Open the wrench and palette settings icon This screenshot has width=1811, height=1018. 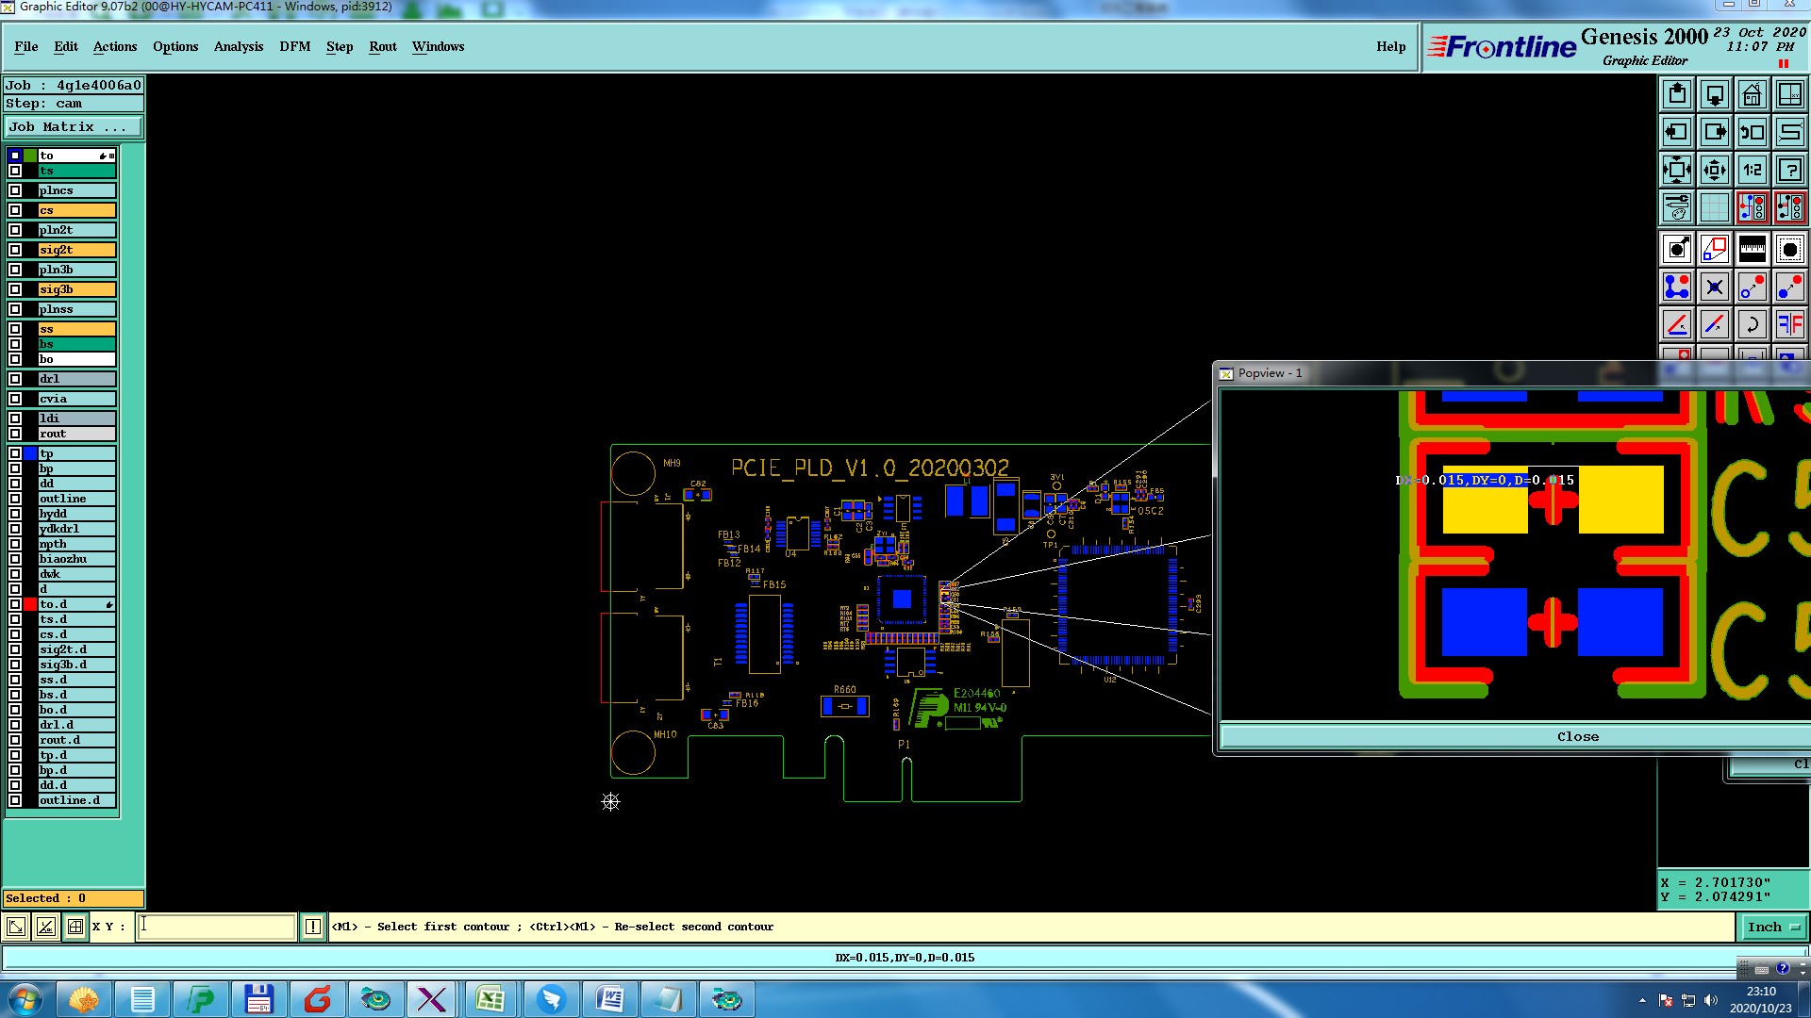tap(1677, 207)
